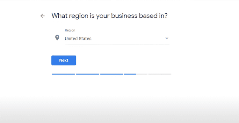Screen dimensions: 239x123
Task: Click the second blue progress bar segment
Action: (88, 74)
